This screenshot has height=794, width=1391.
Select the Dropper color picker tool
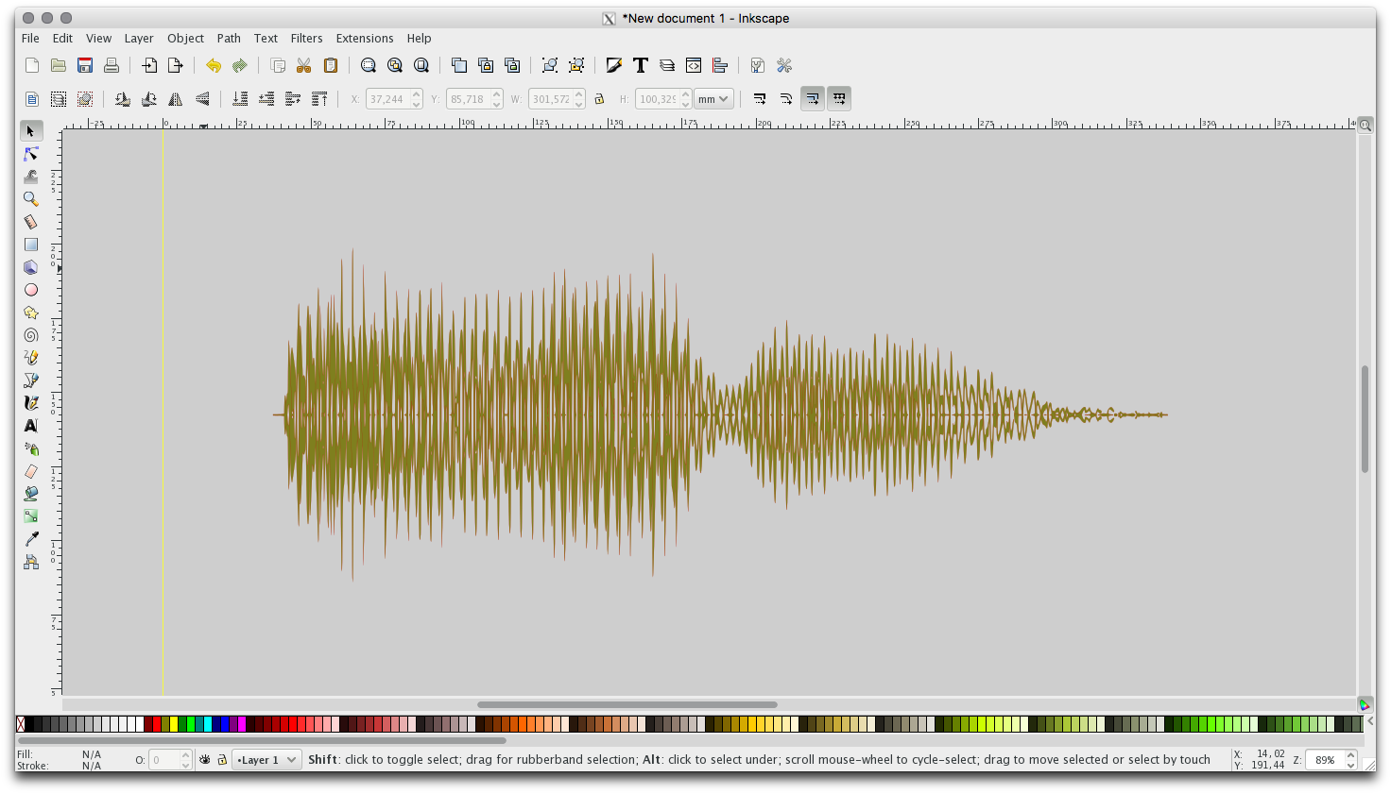pyautogui.click(x=31, y=539)
